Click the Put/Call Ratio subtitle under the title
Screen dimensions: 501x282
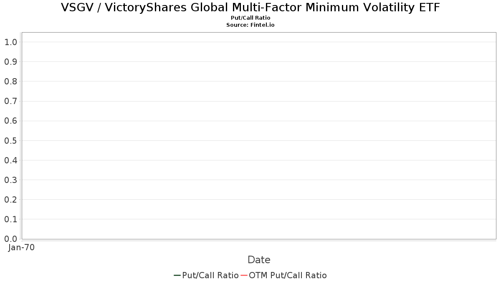pyautogui.click(x=250, y=18)
